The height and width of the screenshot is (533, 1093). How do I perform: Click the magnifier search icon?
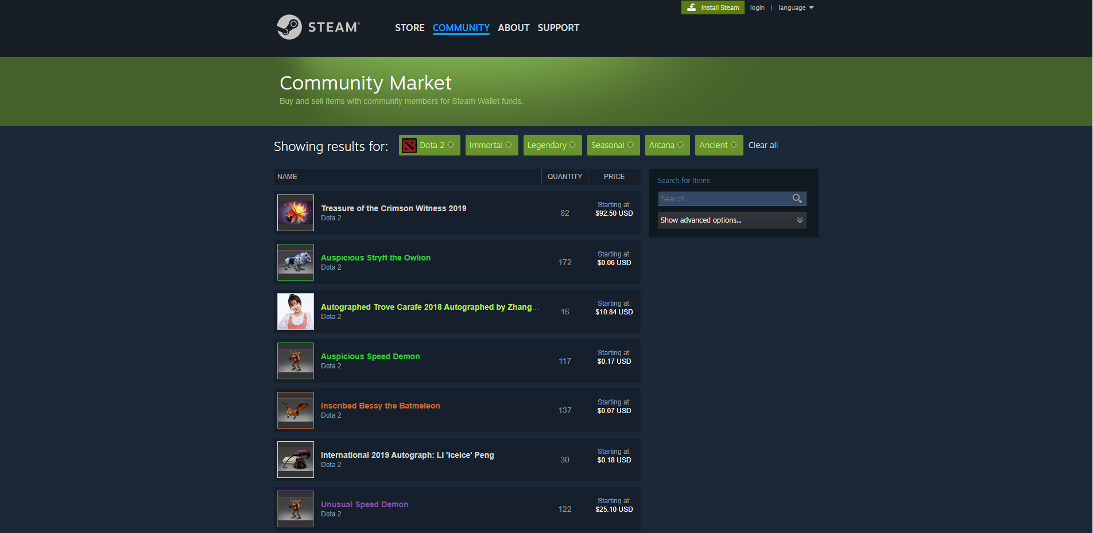pyautogui.click(x=797, y=199)
